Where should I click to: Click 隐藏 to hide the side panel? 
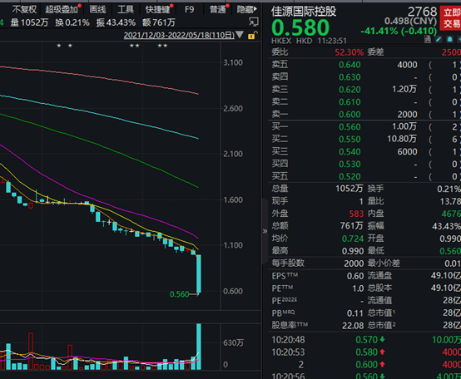pyautogui.click(x=246, y=10)
